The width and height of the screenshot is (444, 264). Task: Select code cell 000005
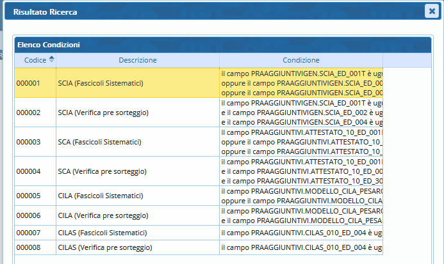point(28,196)
